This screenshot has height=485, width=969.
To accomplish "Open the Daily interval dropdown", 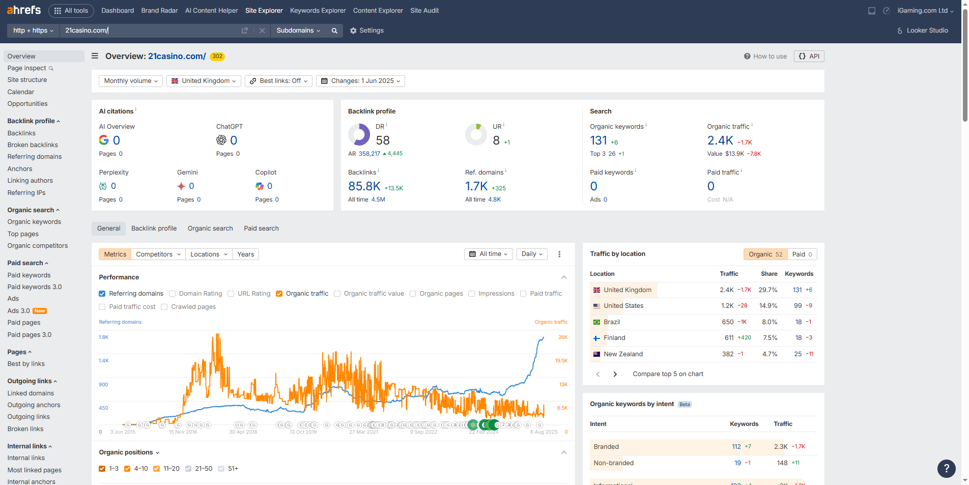I will tap(532, 254).
